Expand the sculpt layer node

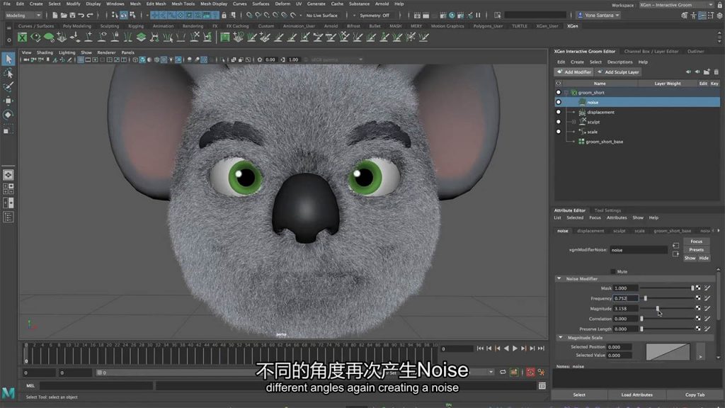click(573, 122)
